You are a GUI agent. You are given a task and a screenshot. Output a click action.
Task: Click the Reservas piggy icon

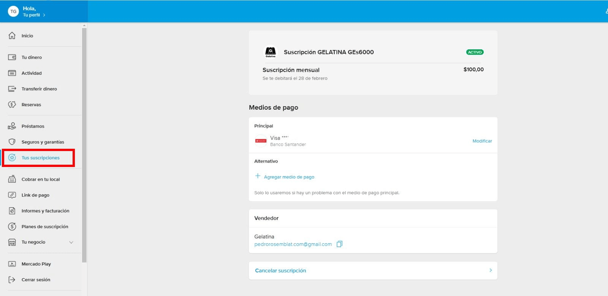(x=12, y=104)
